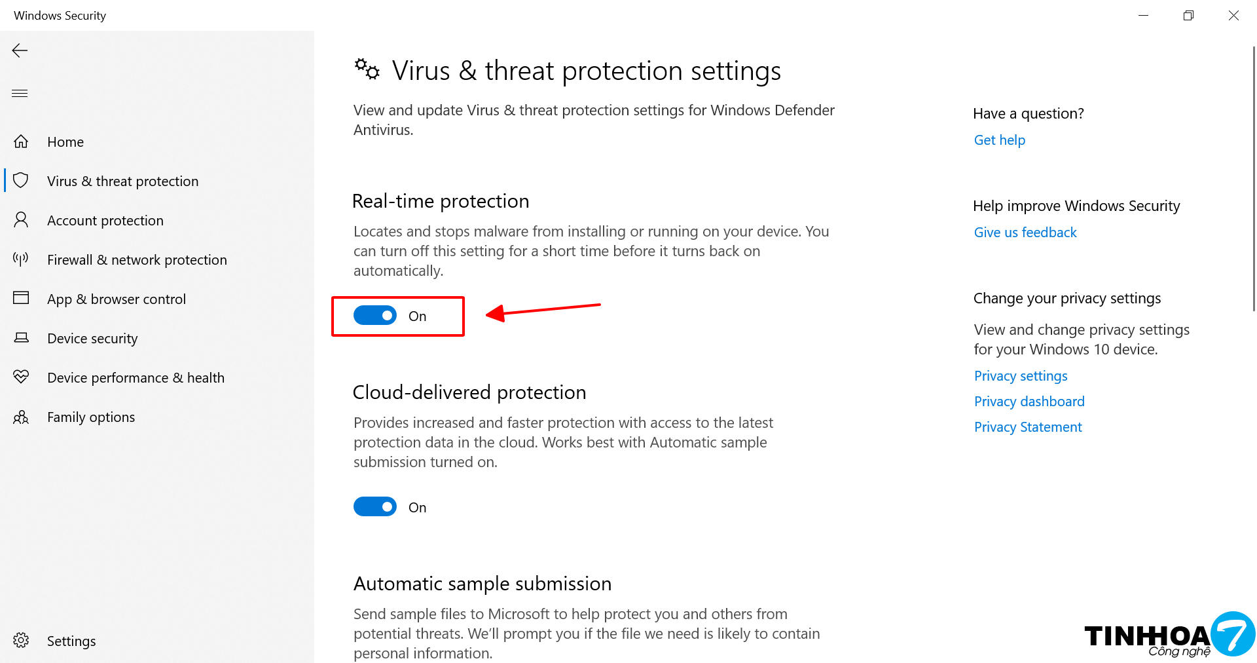This screenshot has width=1257, height=663.
Task: Expand the hamburger navigation menu
Action: (20, 93)
